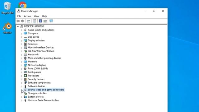Expand Universal Serial Bus controllers node
This screenshot has height=112, width=199.
coord(21,100)
